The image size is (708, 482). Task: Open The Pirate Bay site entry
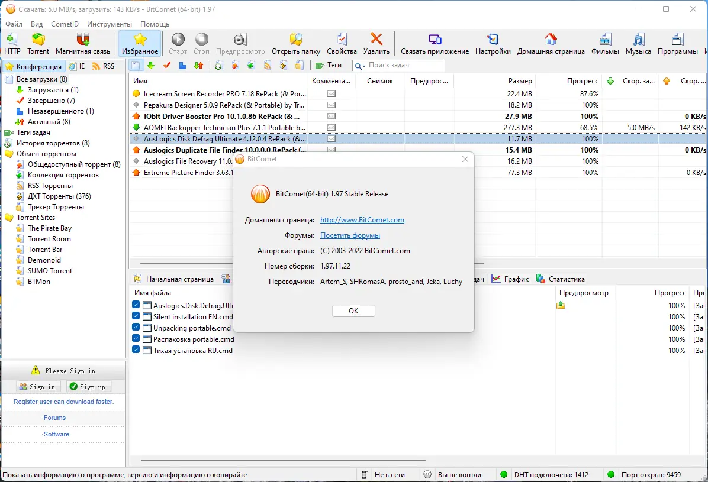[50, 228]
